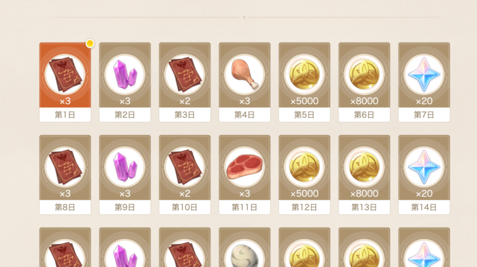Click the raw meat steak for 第11日
Image resolution: width=477 pixels, height=267 pixels.
point(245,167)
